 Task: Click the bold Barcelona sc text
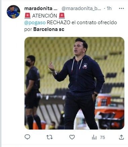click(x=49, y=29)
